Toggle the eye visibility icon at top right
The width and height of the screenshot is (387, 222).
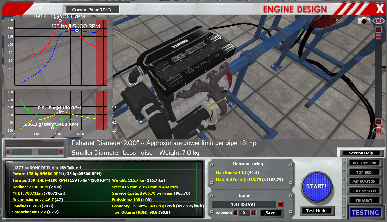pos(378,21)
